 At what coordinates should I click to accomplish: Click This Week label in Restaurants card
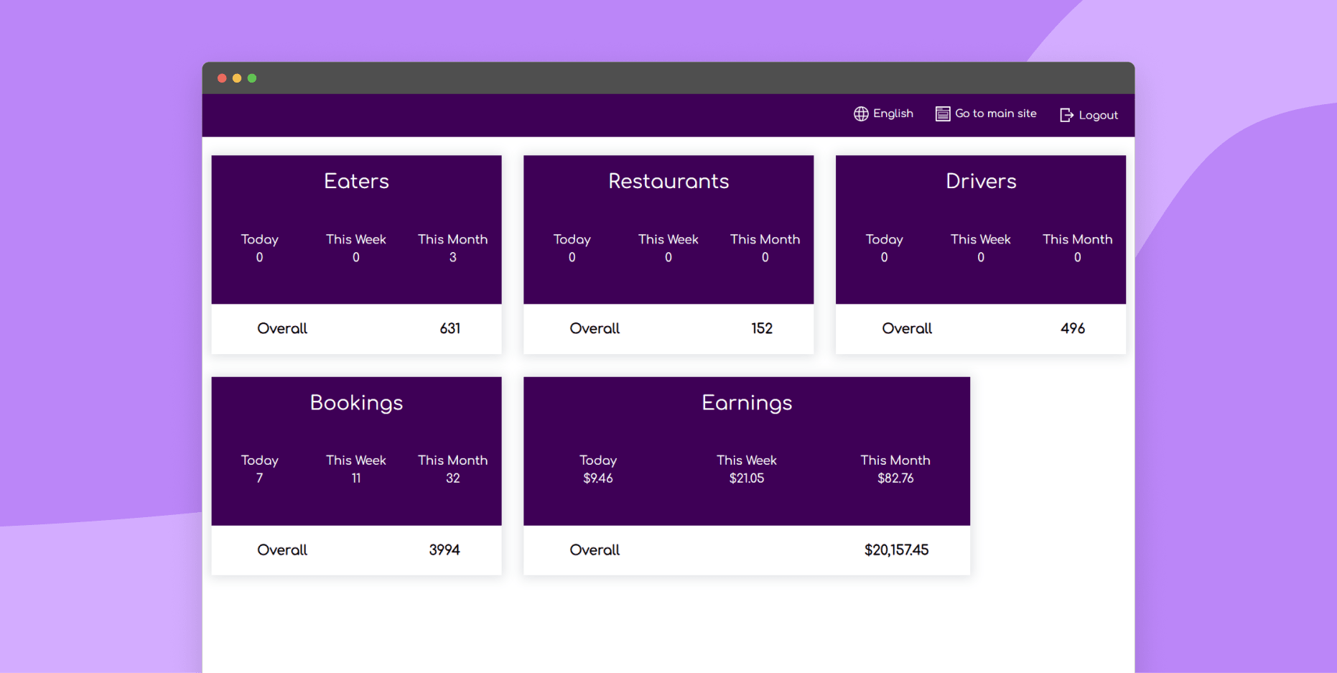click(668, 239)
